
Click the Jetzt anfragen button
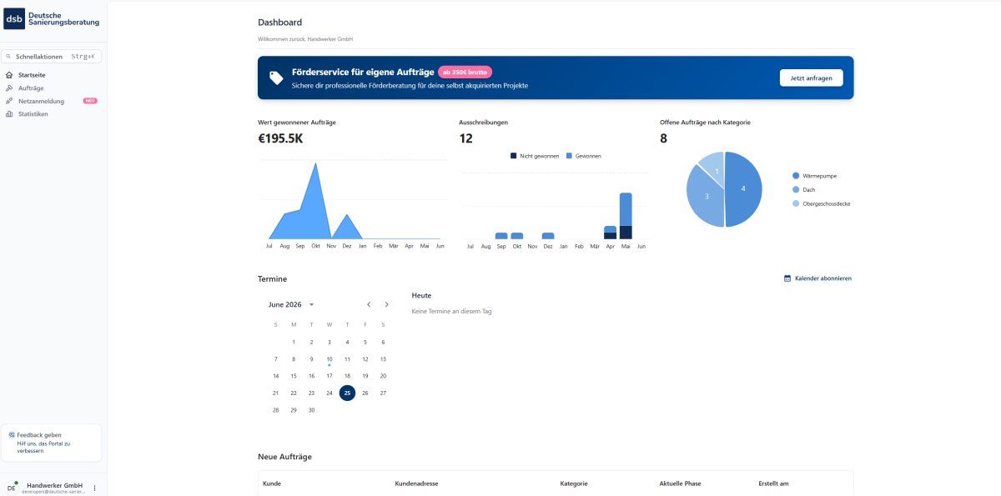pos(812,78)
